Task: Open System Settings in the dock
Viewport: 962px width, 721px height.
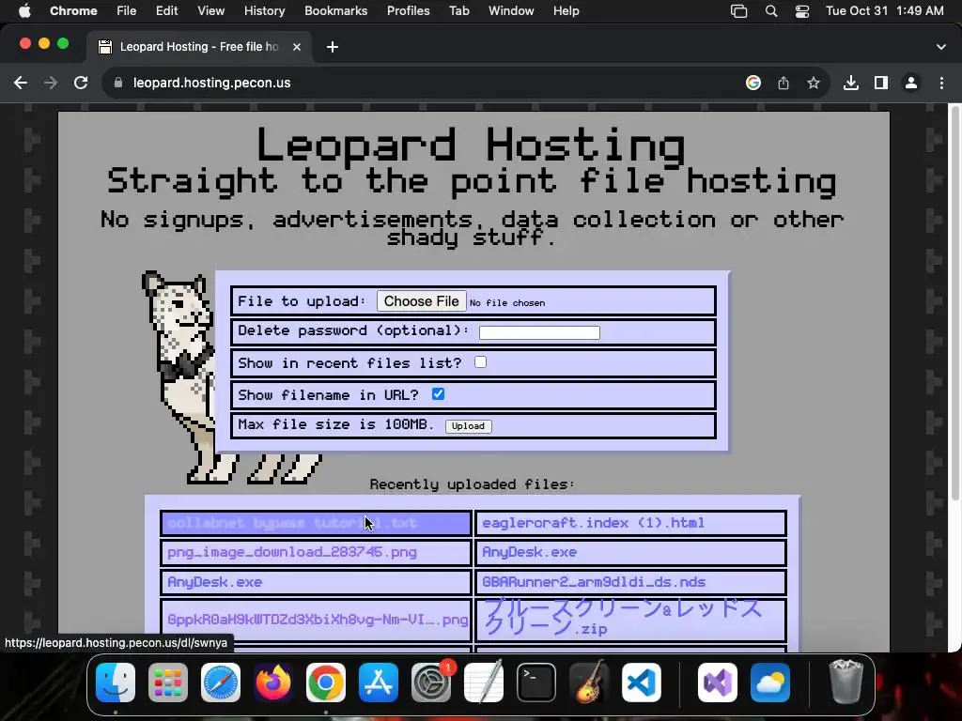Action: point(431,683)
